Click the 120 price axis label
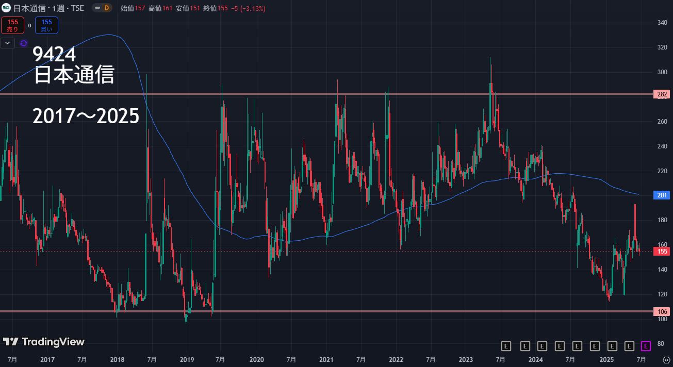Viewport: 673px width, 367px height. pyautogui.click(x=663, y=294)
